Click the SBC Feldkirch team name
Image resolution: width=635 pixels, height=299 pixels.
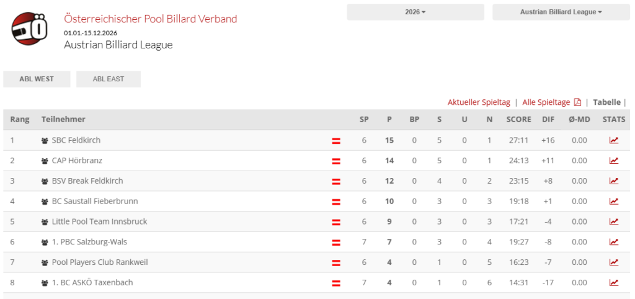tap(76, 140)
